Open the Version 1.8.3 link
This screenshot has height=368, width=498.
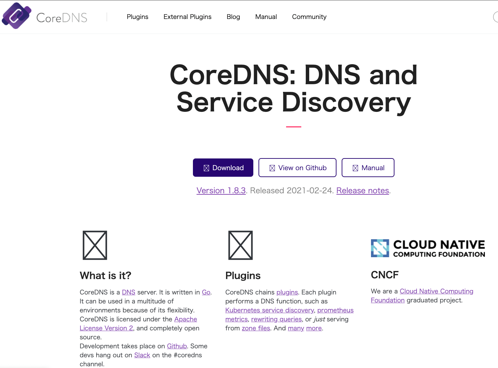221,191
